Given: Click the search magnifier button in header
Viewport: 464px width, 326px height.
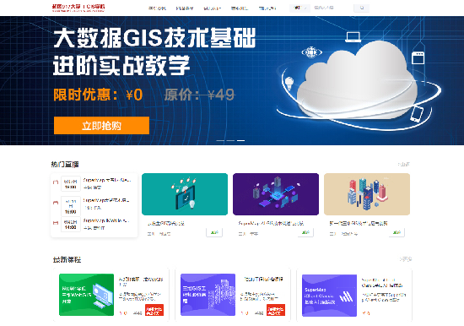Looking at the screenshot, I should [x=361, y=8].
